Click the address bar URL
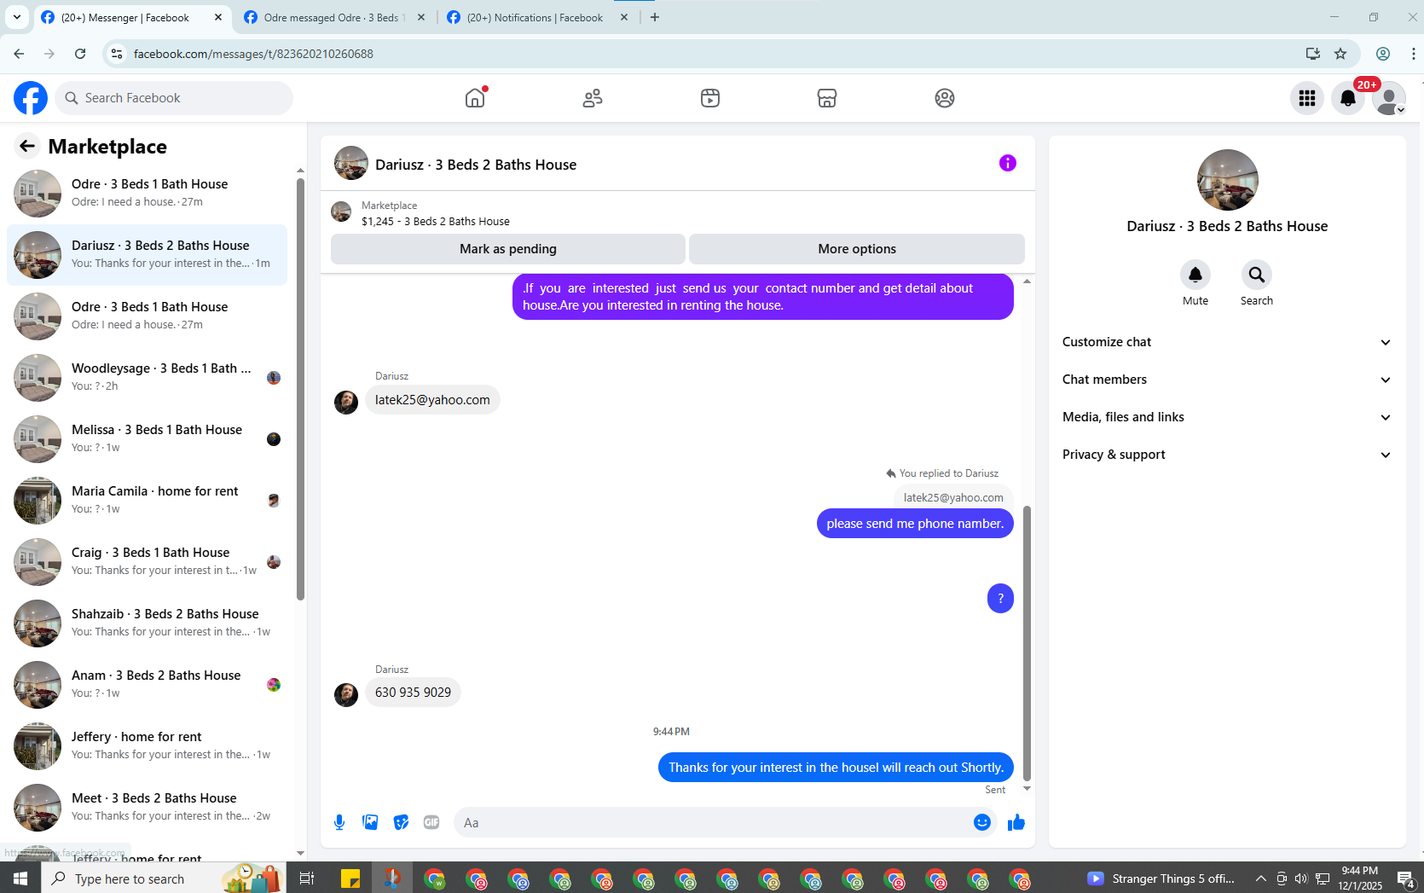Image resolution: width=1424 pixels, height=893 pixels. tap(253, 54)
